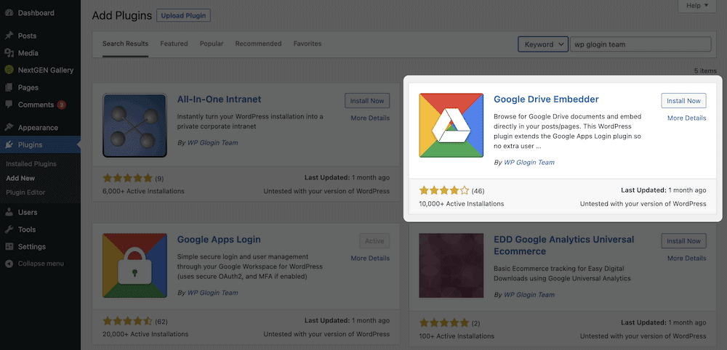Viewport: 727px width, 350px height.
Task: Open the Google Apps Login title link
Action: (x=219, y=240)
